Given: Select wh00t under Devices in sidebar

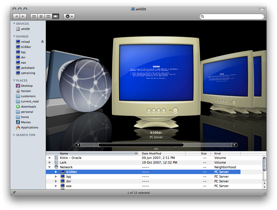Looking at the screenshot, I should tap(25, 29).
